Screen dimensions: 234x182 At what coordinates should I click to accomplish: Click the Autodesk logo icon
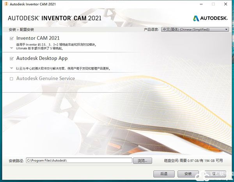point(196,18)
